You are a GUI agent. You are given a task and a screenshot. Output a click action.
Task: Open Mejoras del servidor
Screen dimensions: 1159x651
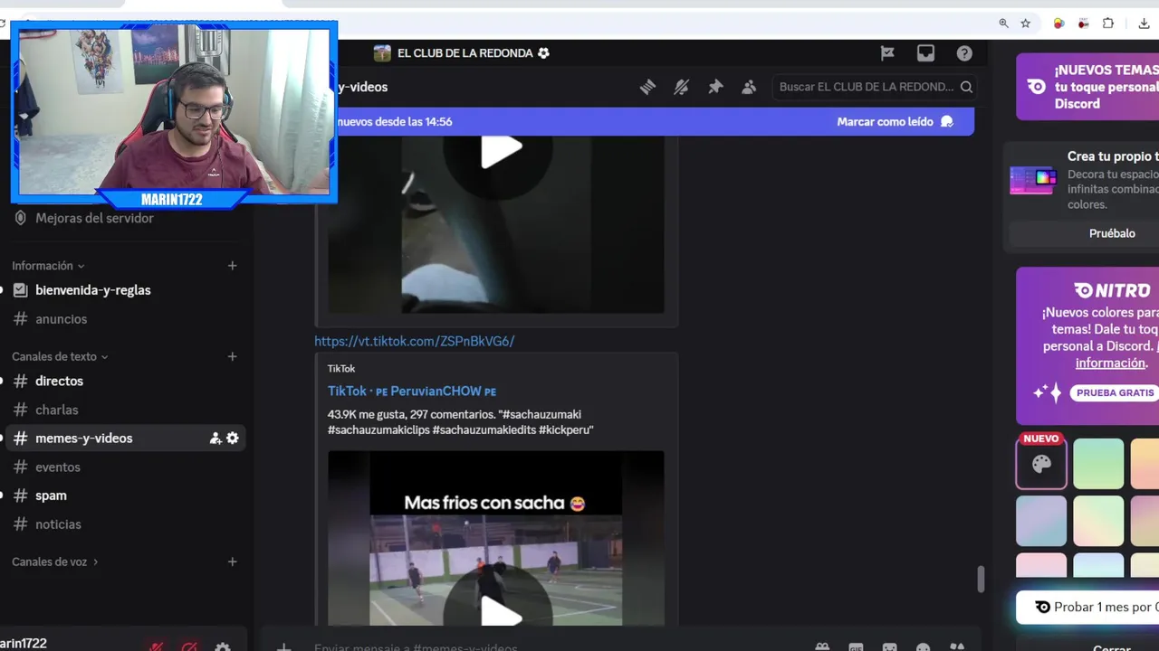[83, 218]
